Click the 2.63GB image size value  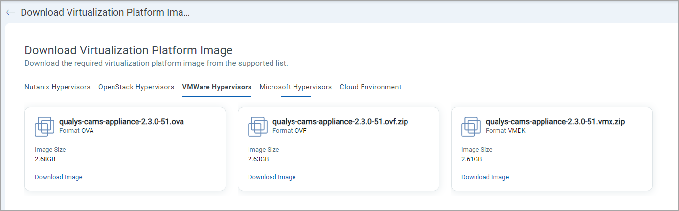click(258, 159)
